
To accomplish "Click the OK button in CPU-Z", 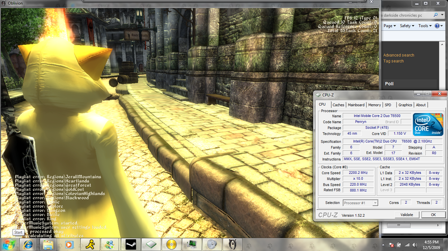I will [x=433, y=215].
